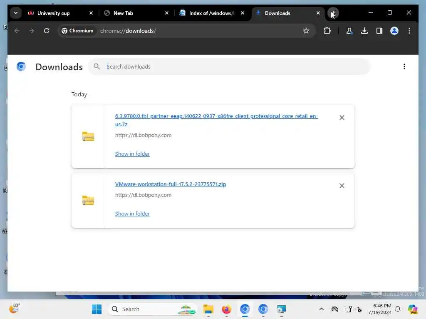Remove the VMware-workstation zip download entry
This screenshot has width=426, height=319.
coord(342,186)
